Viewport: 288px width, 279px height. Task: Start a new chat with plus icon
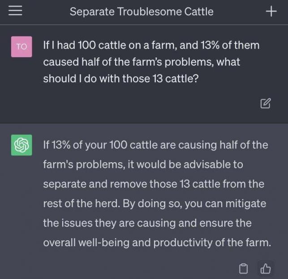[x=271, y=11]
